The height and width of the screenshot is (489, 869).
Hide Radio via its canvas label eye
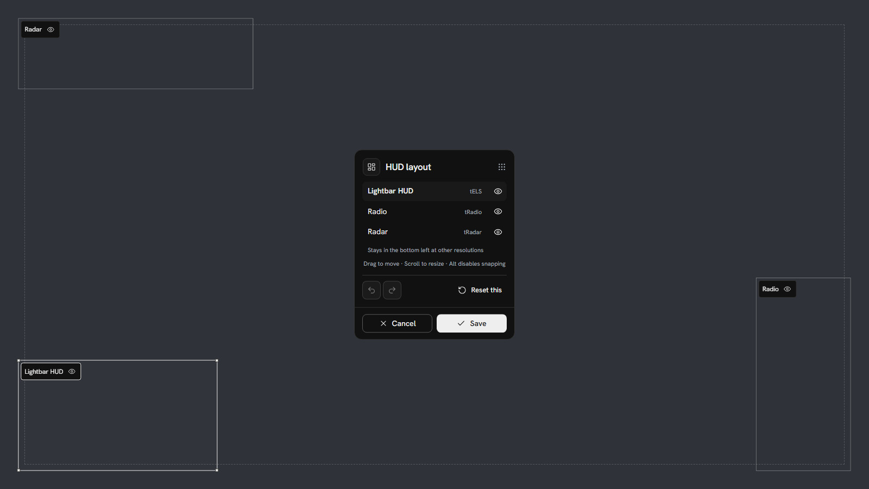pos(787,289)
